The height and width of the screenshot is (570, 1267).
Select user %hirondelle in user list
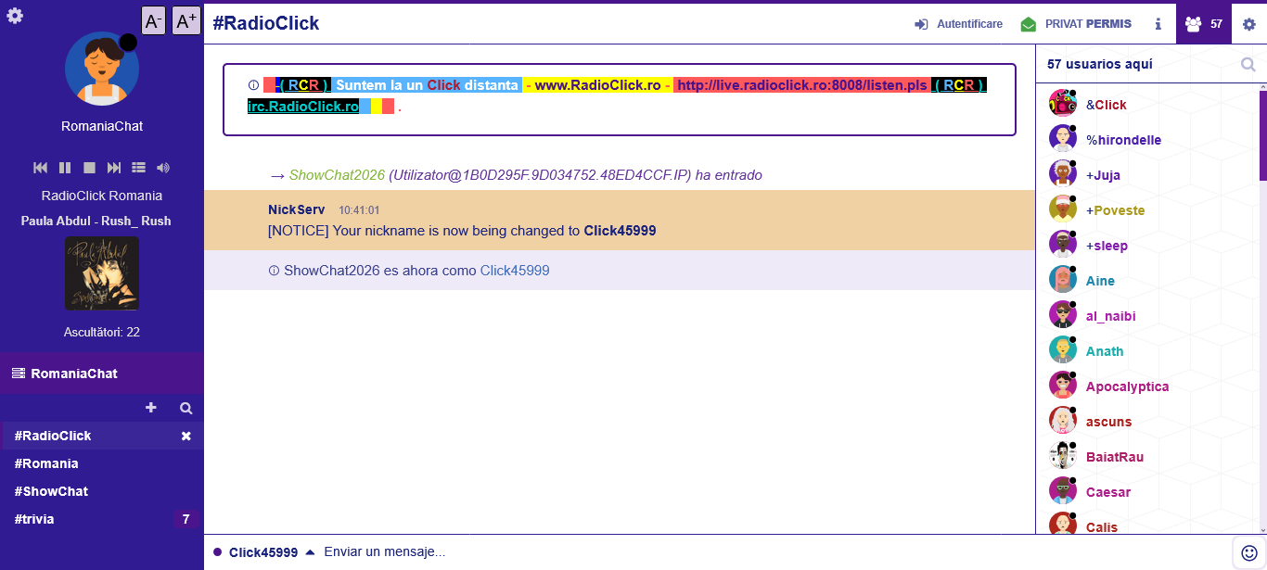[x=1123, y=140]
